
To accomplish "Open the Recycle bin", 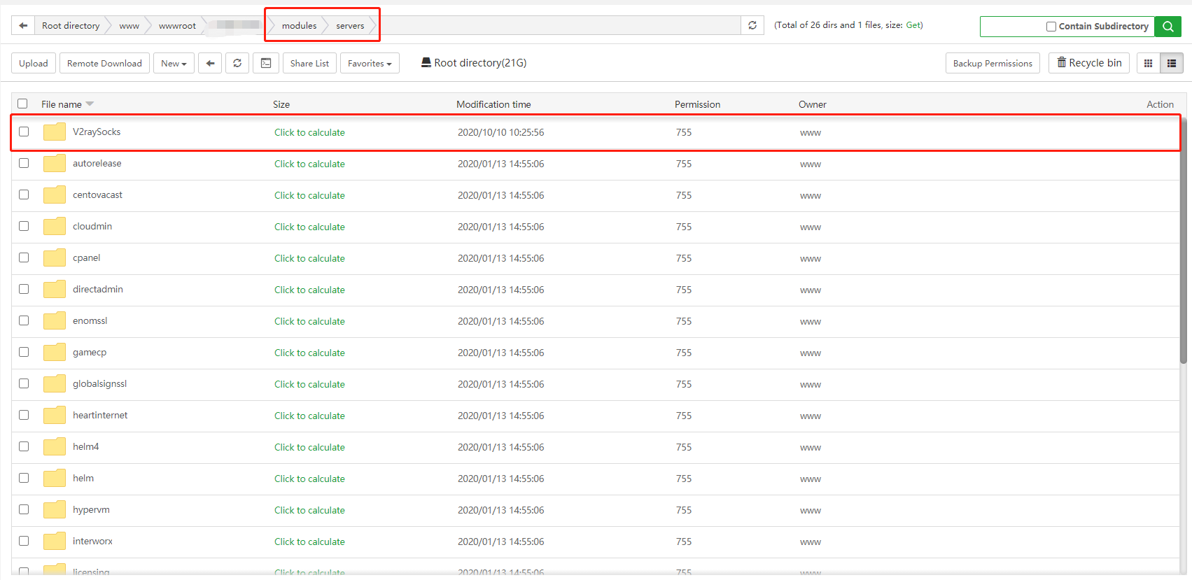I will pyautogui.click(x=1089, y=63).
